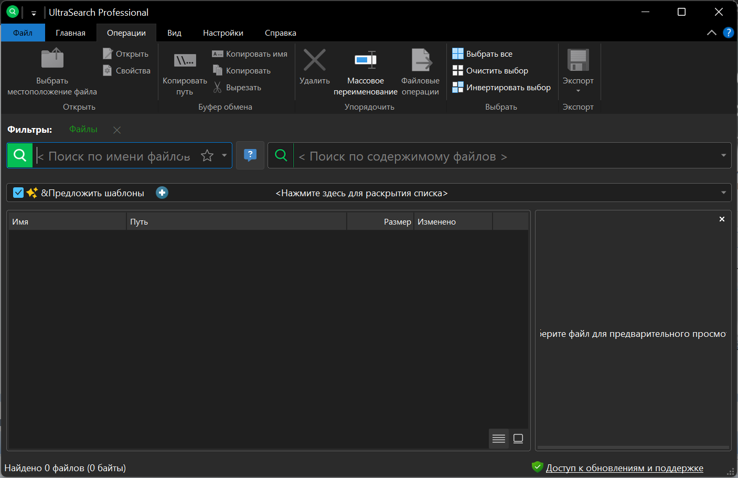
Task: Click Инвертировать выбор command
Action: [x=501, y=87]
